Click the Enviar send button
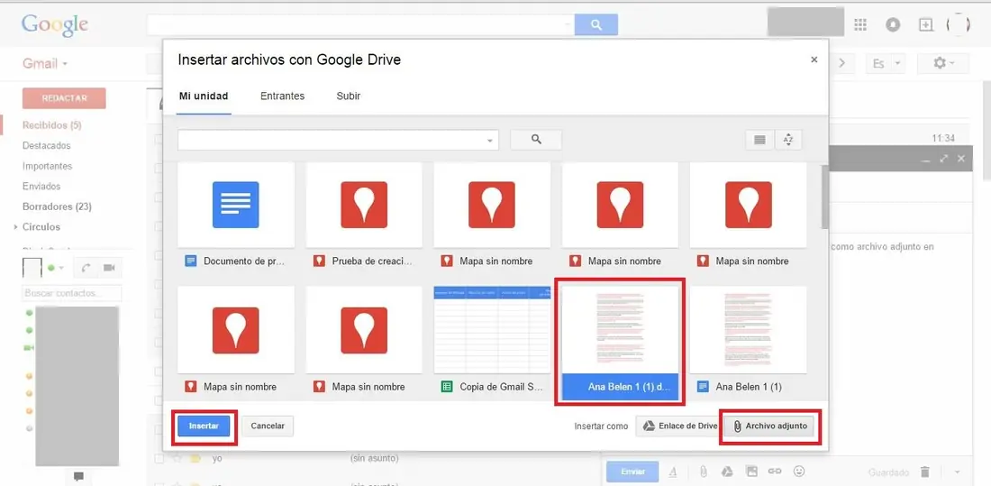The height and width of the screenshot is (486, 991). pyautogui.click(x=632, y=472)
